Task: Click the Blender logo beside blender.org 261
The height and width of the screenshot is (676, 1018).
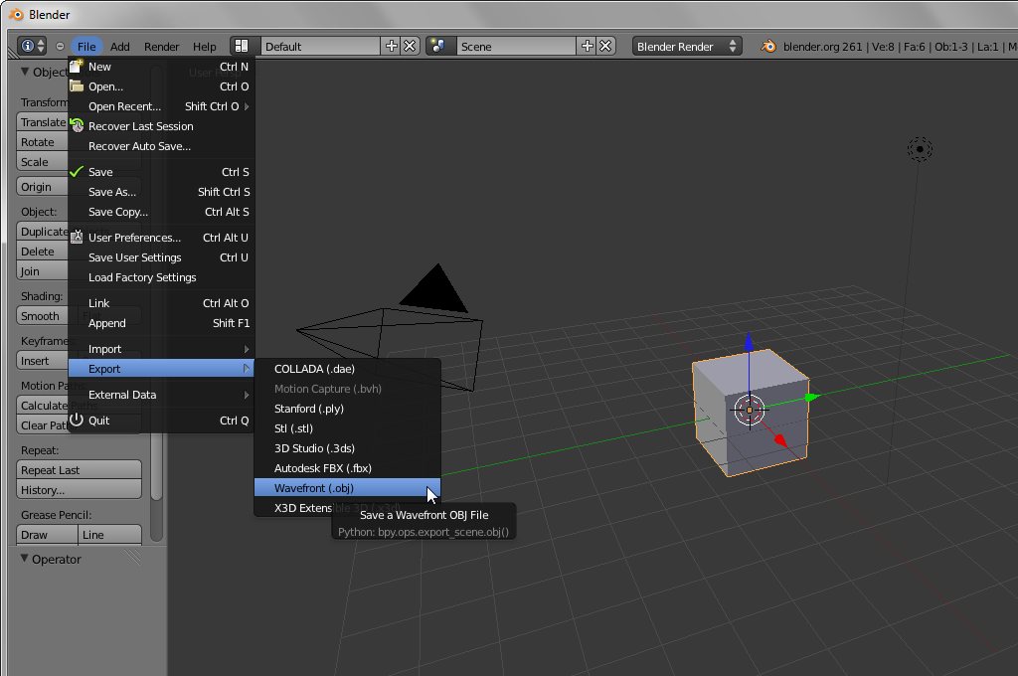Action: coord(768,46)
